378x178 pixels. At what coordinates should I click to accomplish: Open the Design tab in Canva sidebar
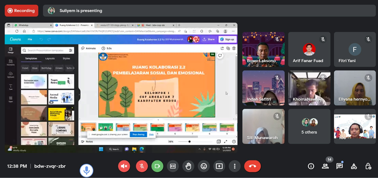coord(10,50)
